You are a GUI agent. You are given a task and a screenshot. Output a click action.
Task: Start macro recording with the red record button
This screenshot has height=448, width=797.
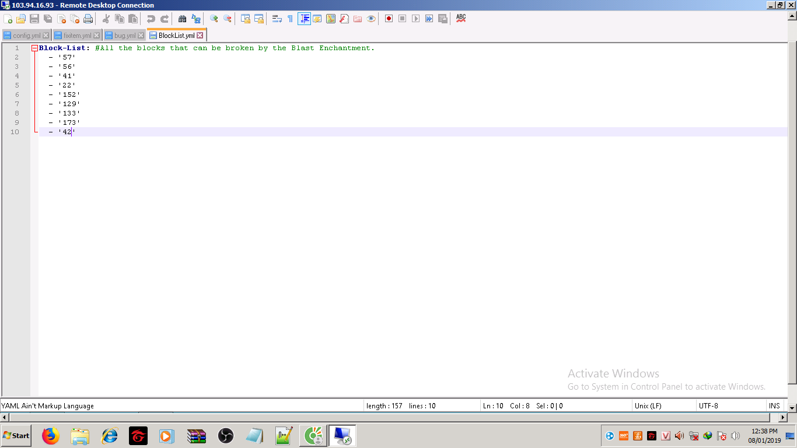tap(389, 19)
